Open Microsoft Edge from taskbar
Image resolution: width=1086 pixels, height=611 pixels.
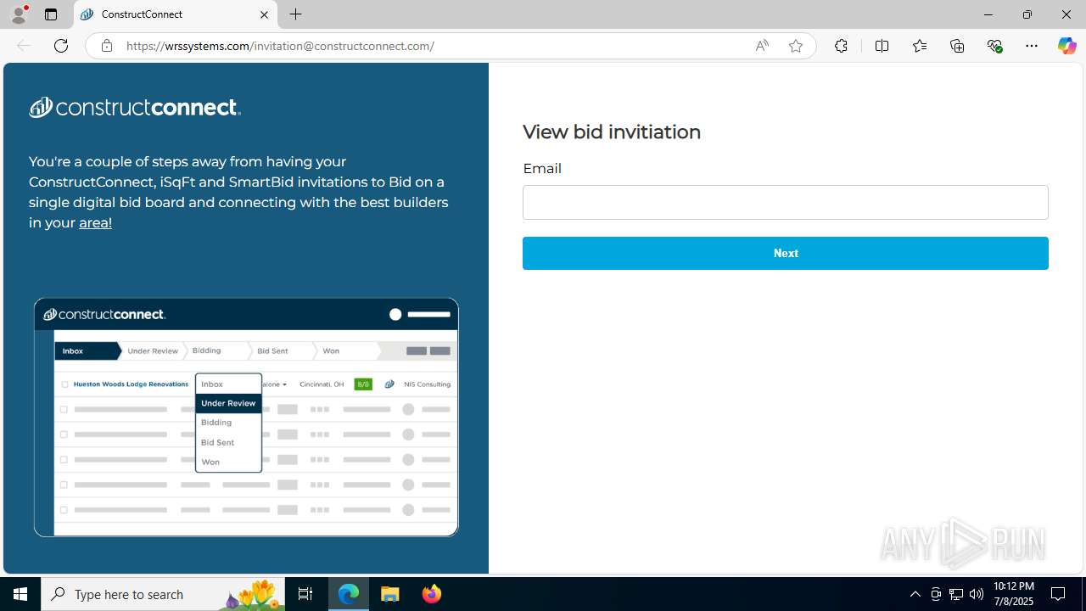pos(349,594)
